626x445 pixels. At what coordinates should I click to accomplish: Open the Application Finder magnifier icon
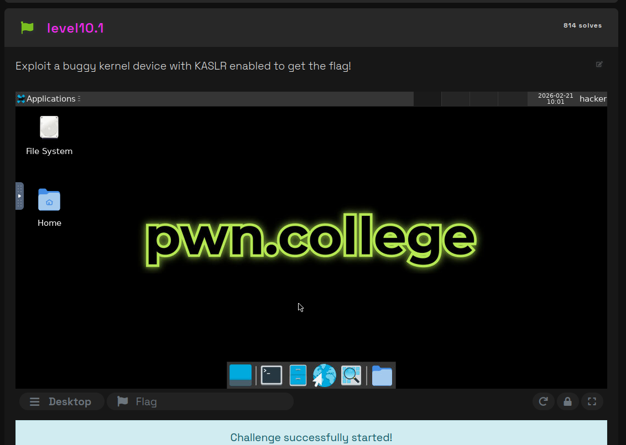[351, 375]
